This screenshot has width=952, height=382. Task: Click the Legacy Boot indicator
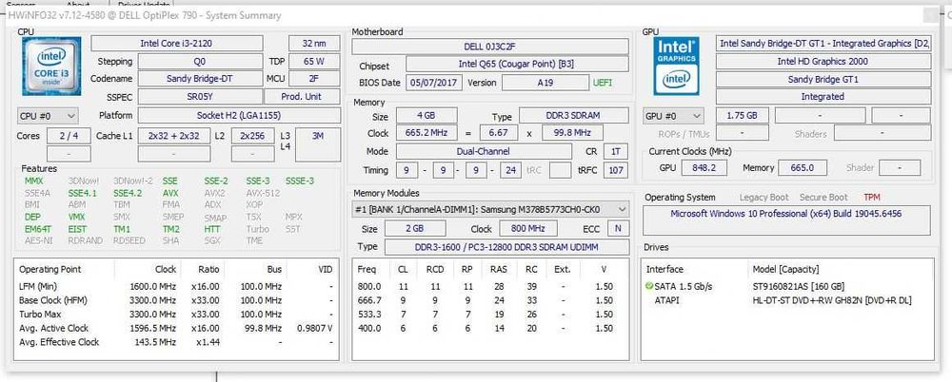[x=764, y=197]
